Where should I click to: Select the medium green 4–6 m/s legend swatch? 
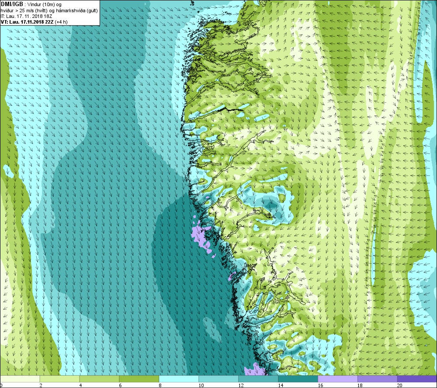pos(99,379)
